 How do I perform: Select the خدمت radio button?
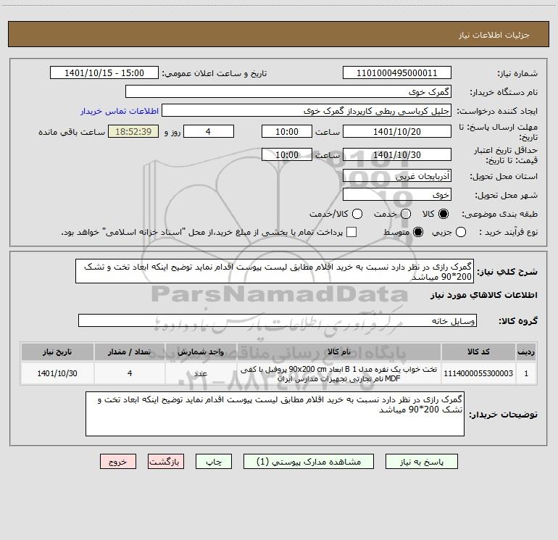(406, 214)
